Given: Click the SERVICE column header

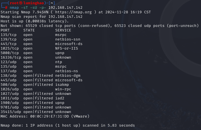Looking at the screenshot, I should (x=63, y=30).
